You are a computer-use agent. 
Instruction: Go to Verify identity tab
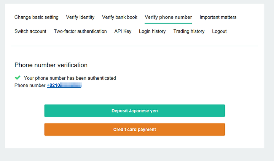(x=80, y=17)
